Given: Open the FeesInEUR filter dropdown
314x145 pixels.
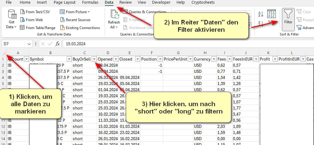Looking at the screenshot, I should click(x=256, y=59).
